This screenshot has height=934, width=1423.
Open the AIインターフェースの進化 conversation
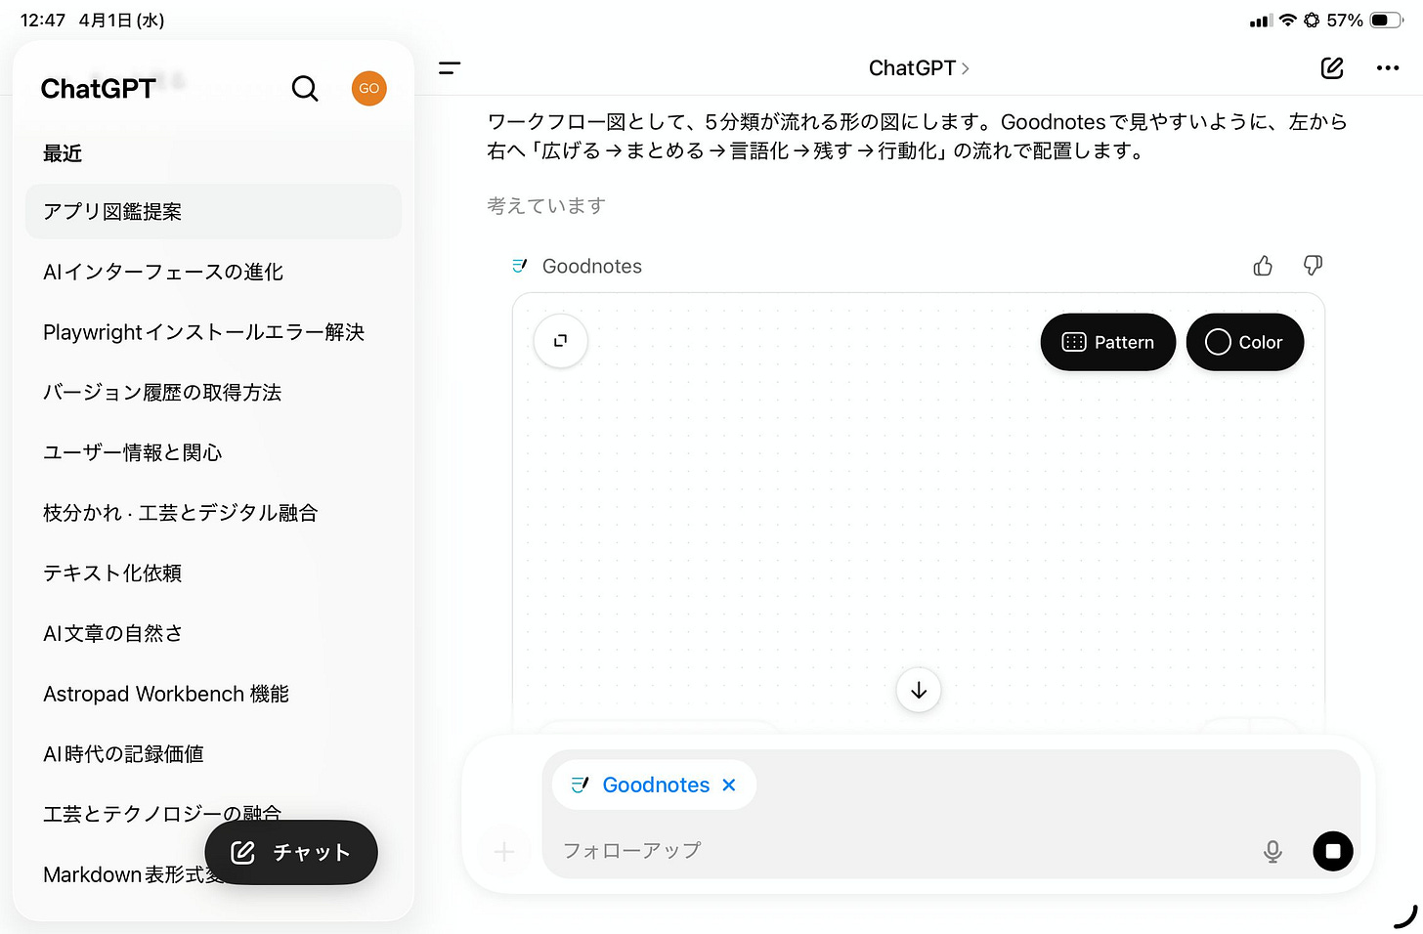click(x=213, y=272)
